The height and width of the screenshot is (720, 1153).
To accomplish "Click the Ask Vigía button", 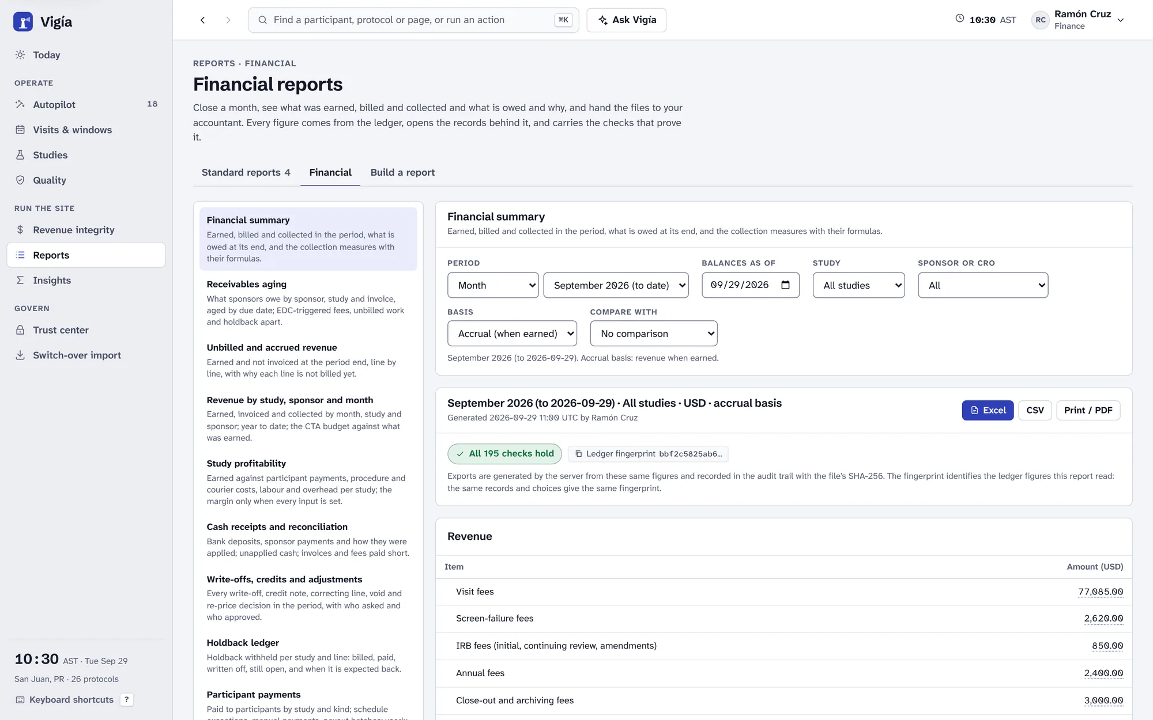I will pos(627,20).
